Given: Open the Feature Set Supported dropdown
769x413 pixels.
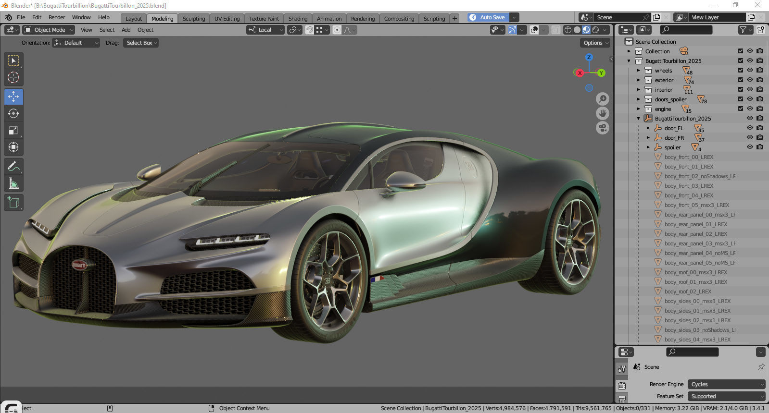Looking at the screenshot, I should pyautogui.click(x=726, y=396).
